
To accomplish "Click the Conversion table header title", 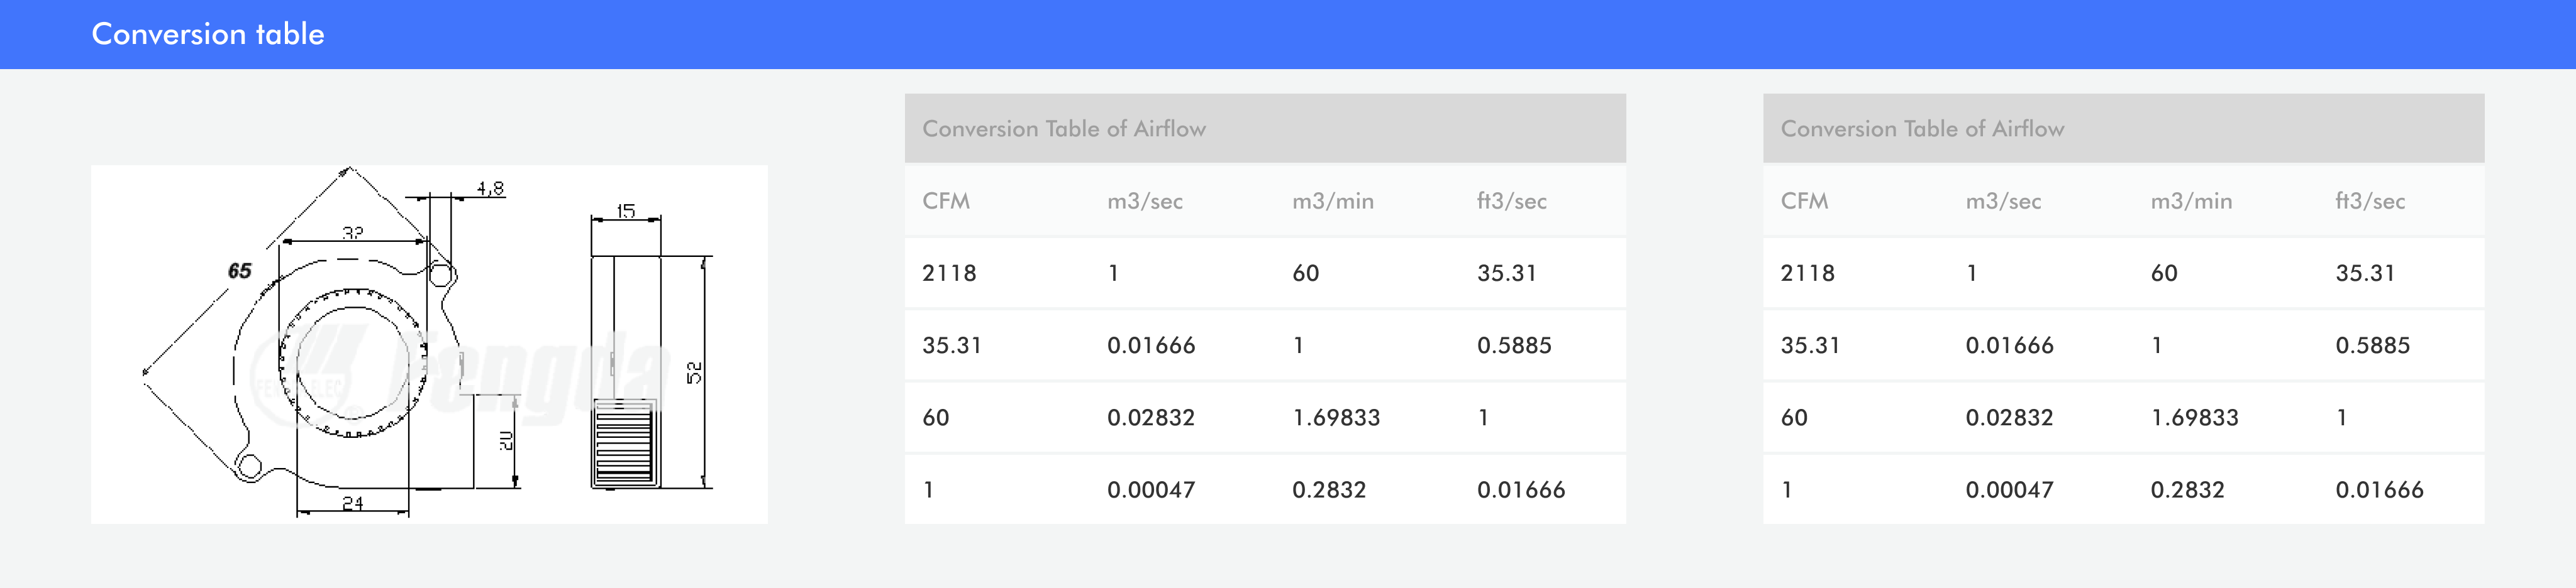I will point(208,34).
